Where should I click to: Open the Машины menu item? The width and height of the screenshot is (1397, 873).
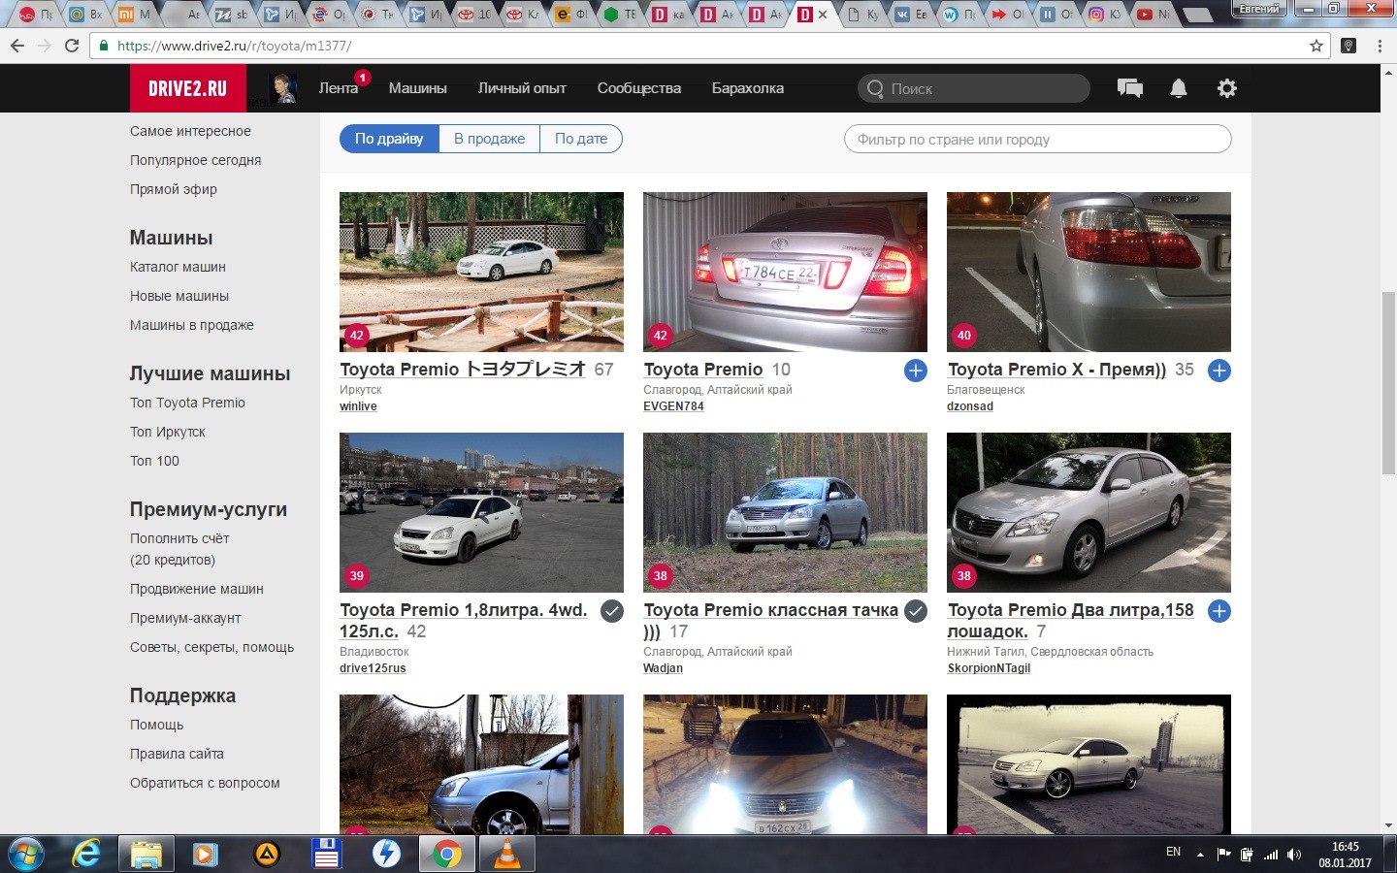pos(418,88)
